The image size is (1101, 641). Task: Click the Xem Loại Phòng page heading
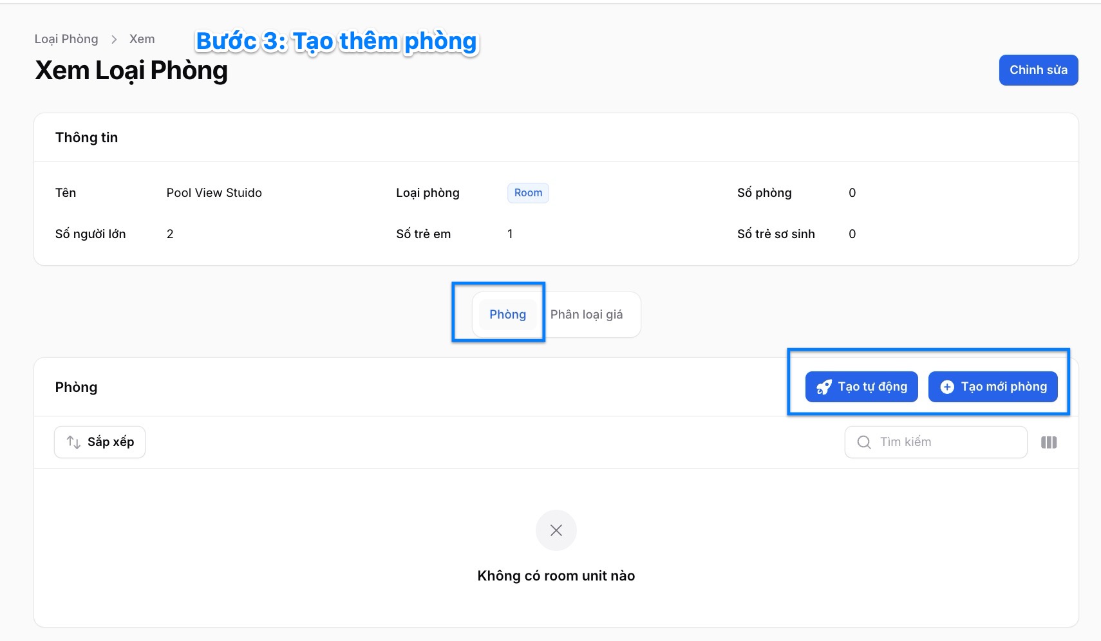(x=131, y=71)
